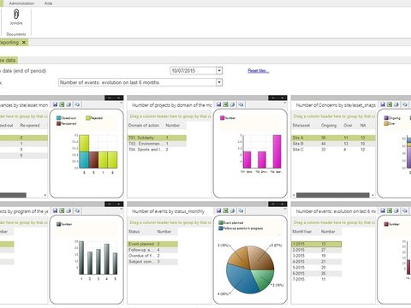Image resolution: width=411 pixels, height=308 pixels.
Task: Open the Administration menu
Action: tap(21, 3)
